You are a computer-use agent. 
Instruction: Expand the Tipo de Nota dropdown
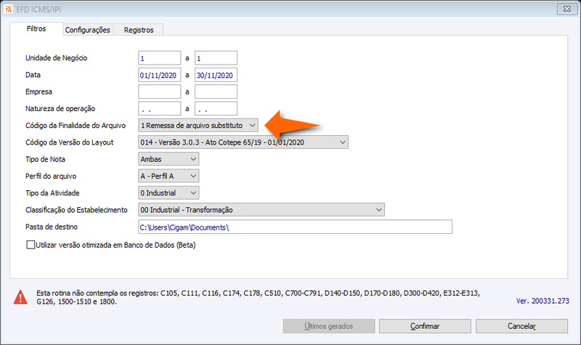coord(168,159)
